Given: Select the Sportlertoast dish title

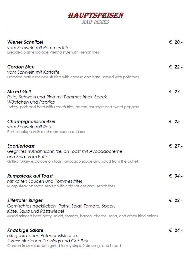Looking at the screenshot, I should [21, 146].
